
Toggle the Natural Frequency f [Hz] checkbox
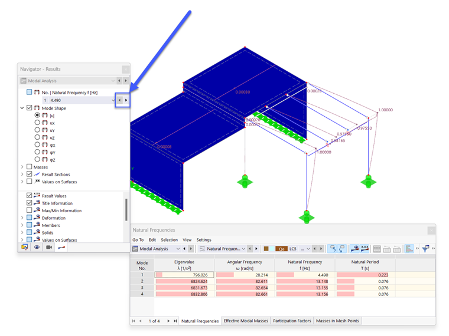tap(29, 92)
